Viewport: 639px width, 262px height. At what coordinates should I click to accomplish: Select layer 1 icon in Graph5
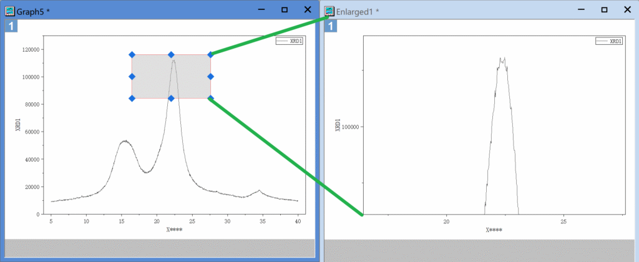pos(11,26)
